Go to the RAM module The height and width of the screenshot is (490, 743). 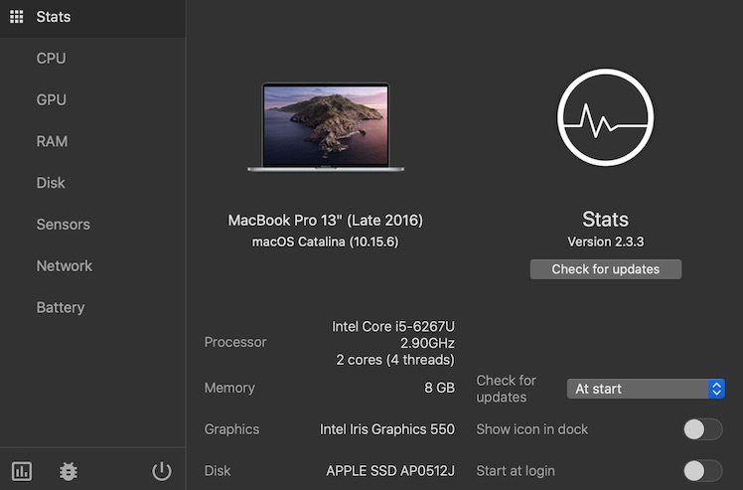53,141
